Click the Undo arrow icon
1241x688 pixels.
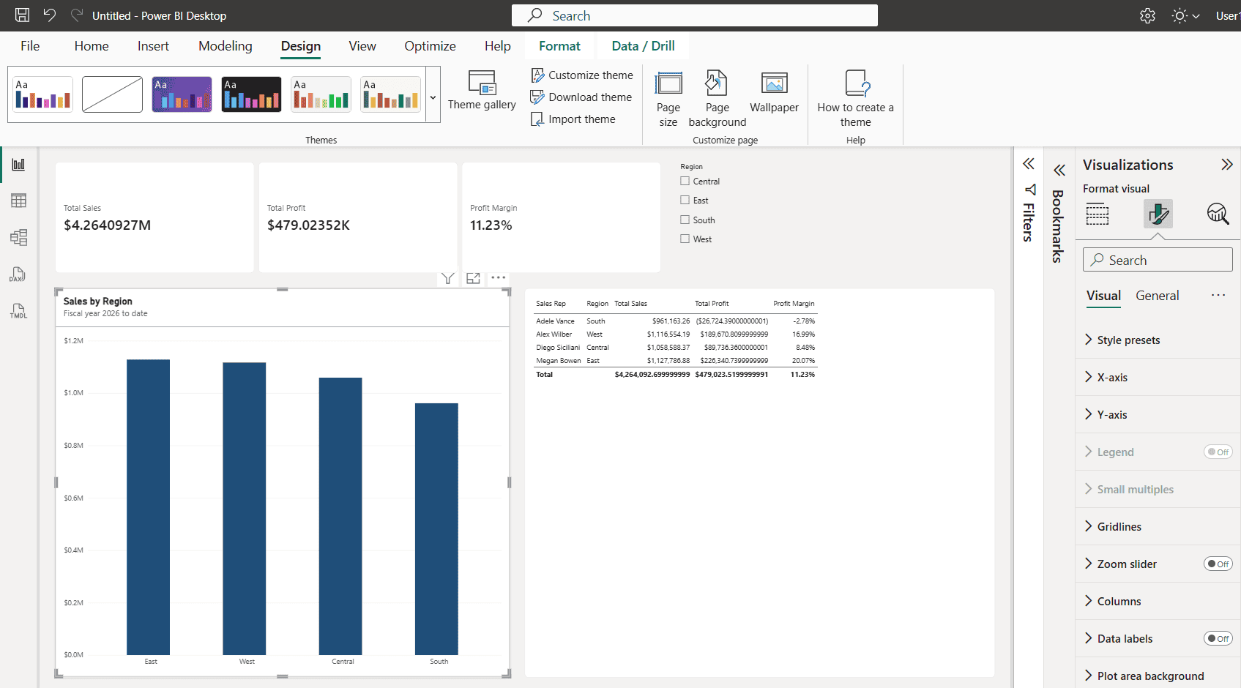click(x=49, y=15)
